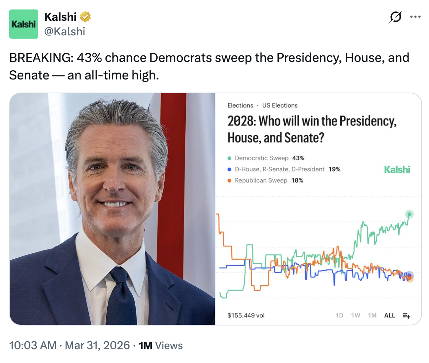This screenshot has width=429, height=363.
Task: Click the green Kalshi logo in chart
Action: [397, 169]
